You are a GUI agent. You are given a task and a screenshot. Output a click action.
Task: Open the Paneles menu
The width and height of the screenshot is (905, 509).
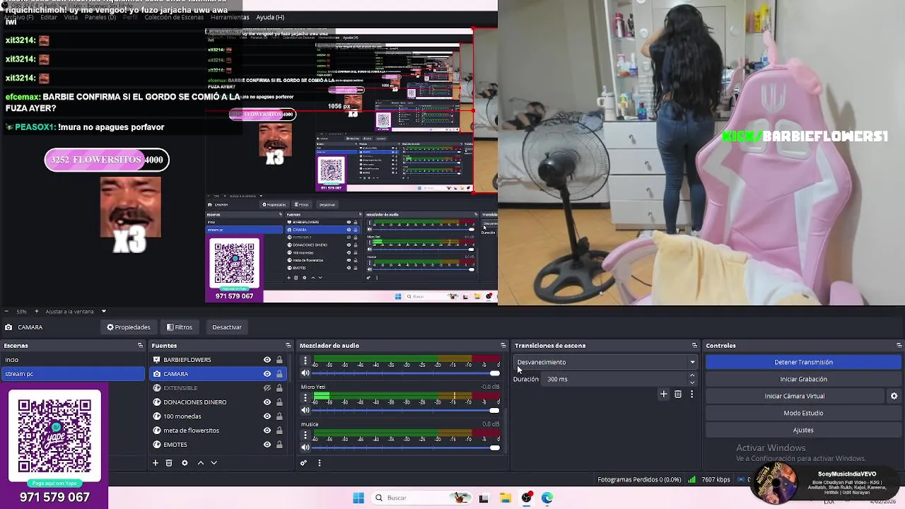(x=100, y=17)
